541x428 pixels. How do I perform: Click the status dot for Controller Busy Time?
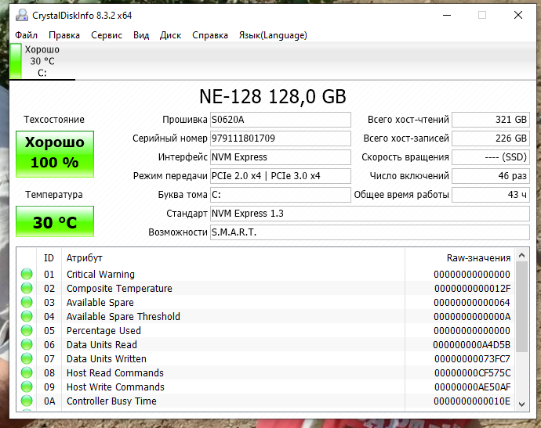point(27,401)
